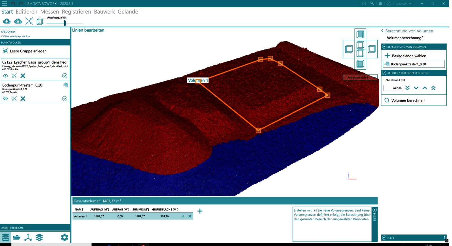
Task: Click the Volumen berechnen button
Action: 408,100
